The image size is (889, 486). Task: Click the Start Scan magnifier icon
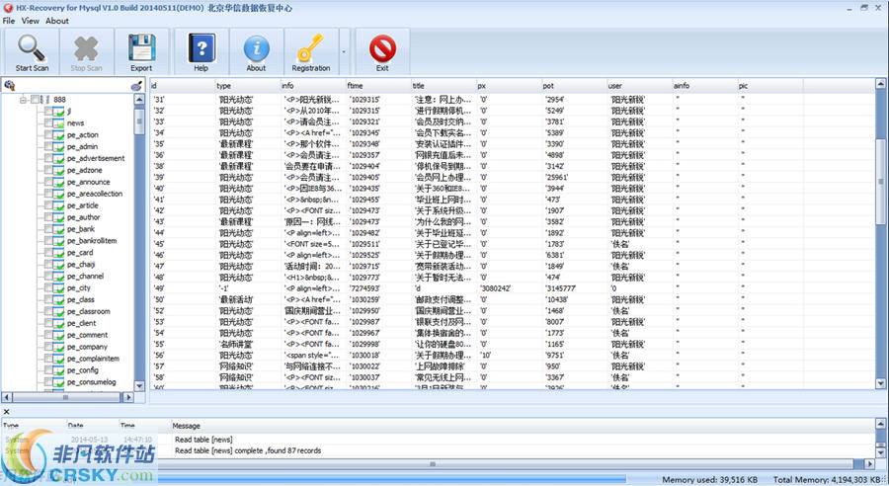[32, 48]
